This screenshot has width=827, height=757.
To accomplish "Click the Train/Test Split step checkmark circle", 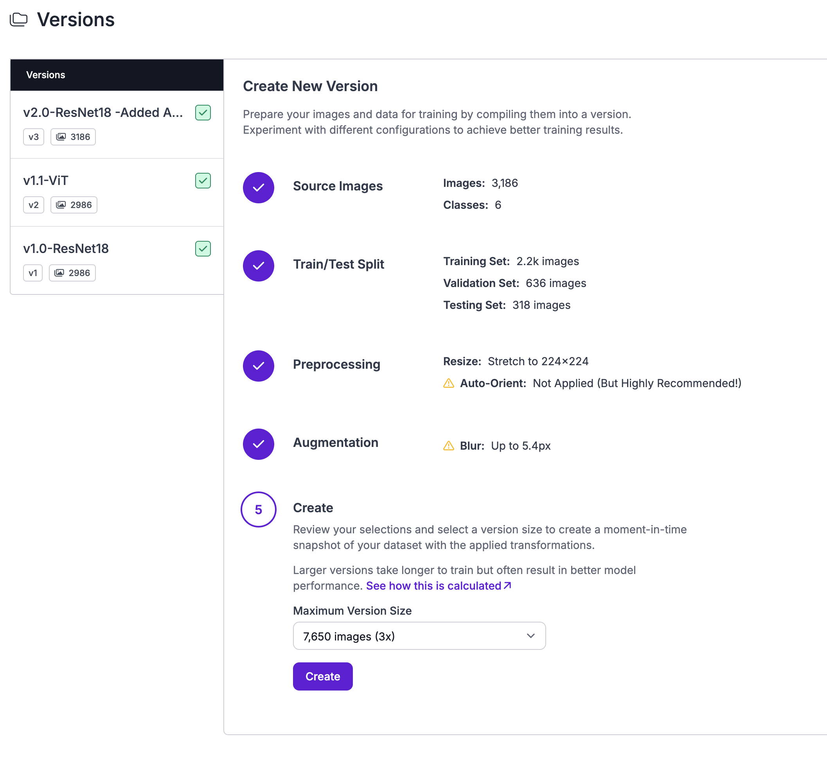I will coord(259,266).
